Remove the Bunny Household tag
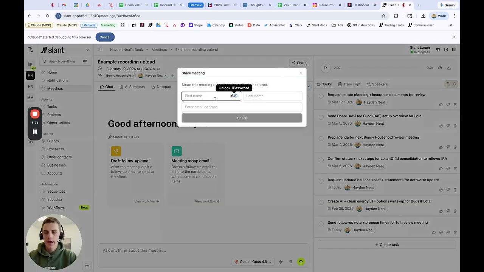This screenshot has height=272, width=484. [x=133, y=76]
